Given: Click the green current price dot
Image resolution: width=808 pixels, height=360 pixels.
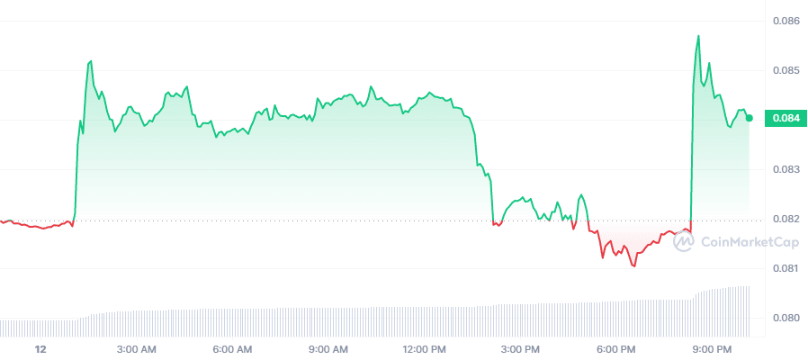Looking at the screenshot, I should (x=750, y=118).
